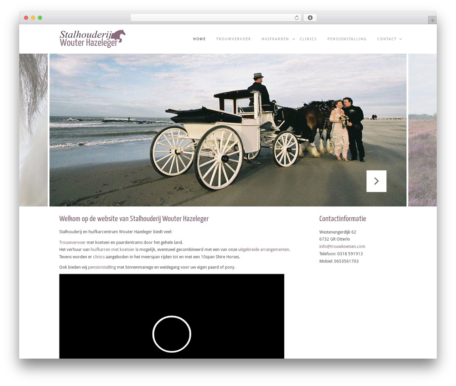Open the Clinics menu item

click(x=308, y=39)
